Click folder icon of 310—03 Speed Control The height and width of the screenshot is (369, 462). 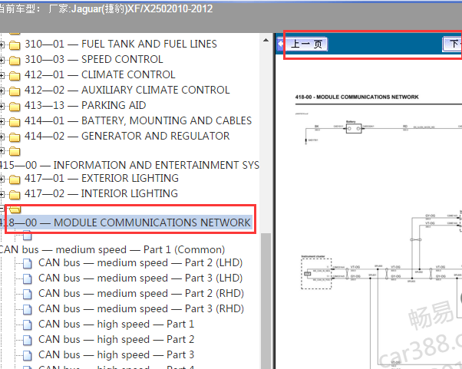coord(15,61)
